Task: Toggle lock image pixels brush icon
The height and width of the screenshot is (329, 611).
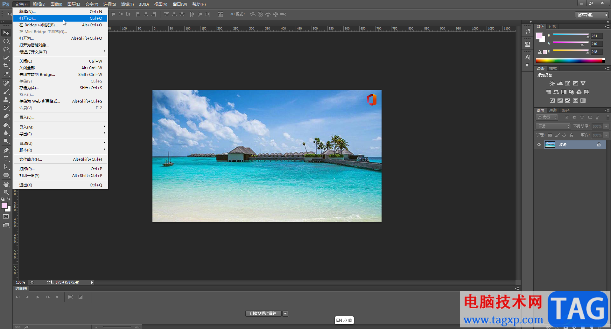Action: coord(557,135)
